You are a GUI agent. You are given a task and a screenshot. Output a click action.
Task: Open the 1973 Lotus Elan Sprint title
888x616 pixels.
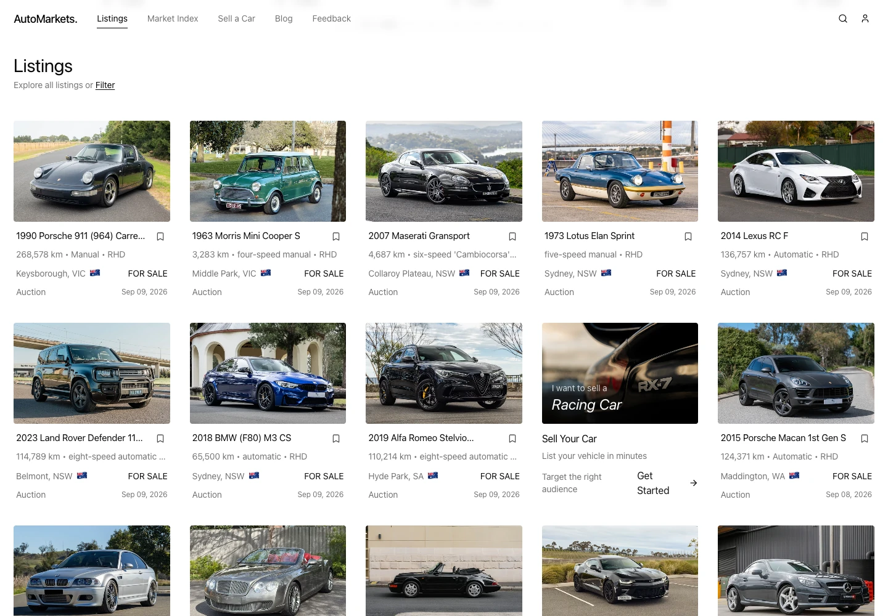point(589,236)
